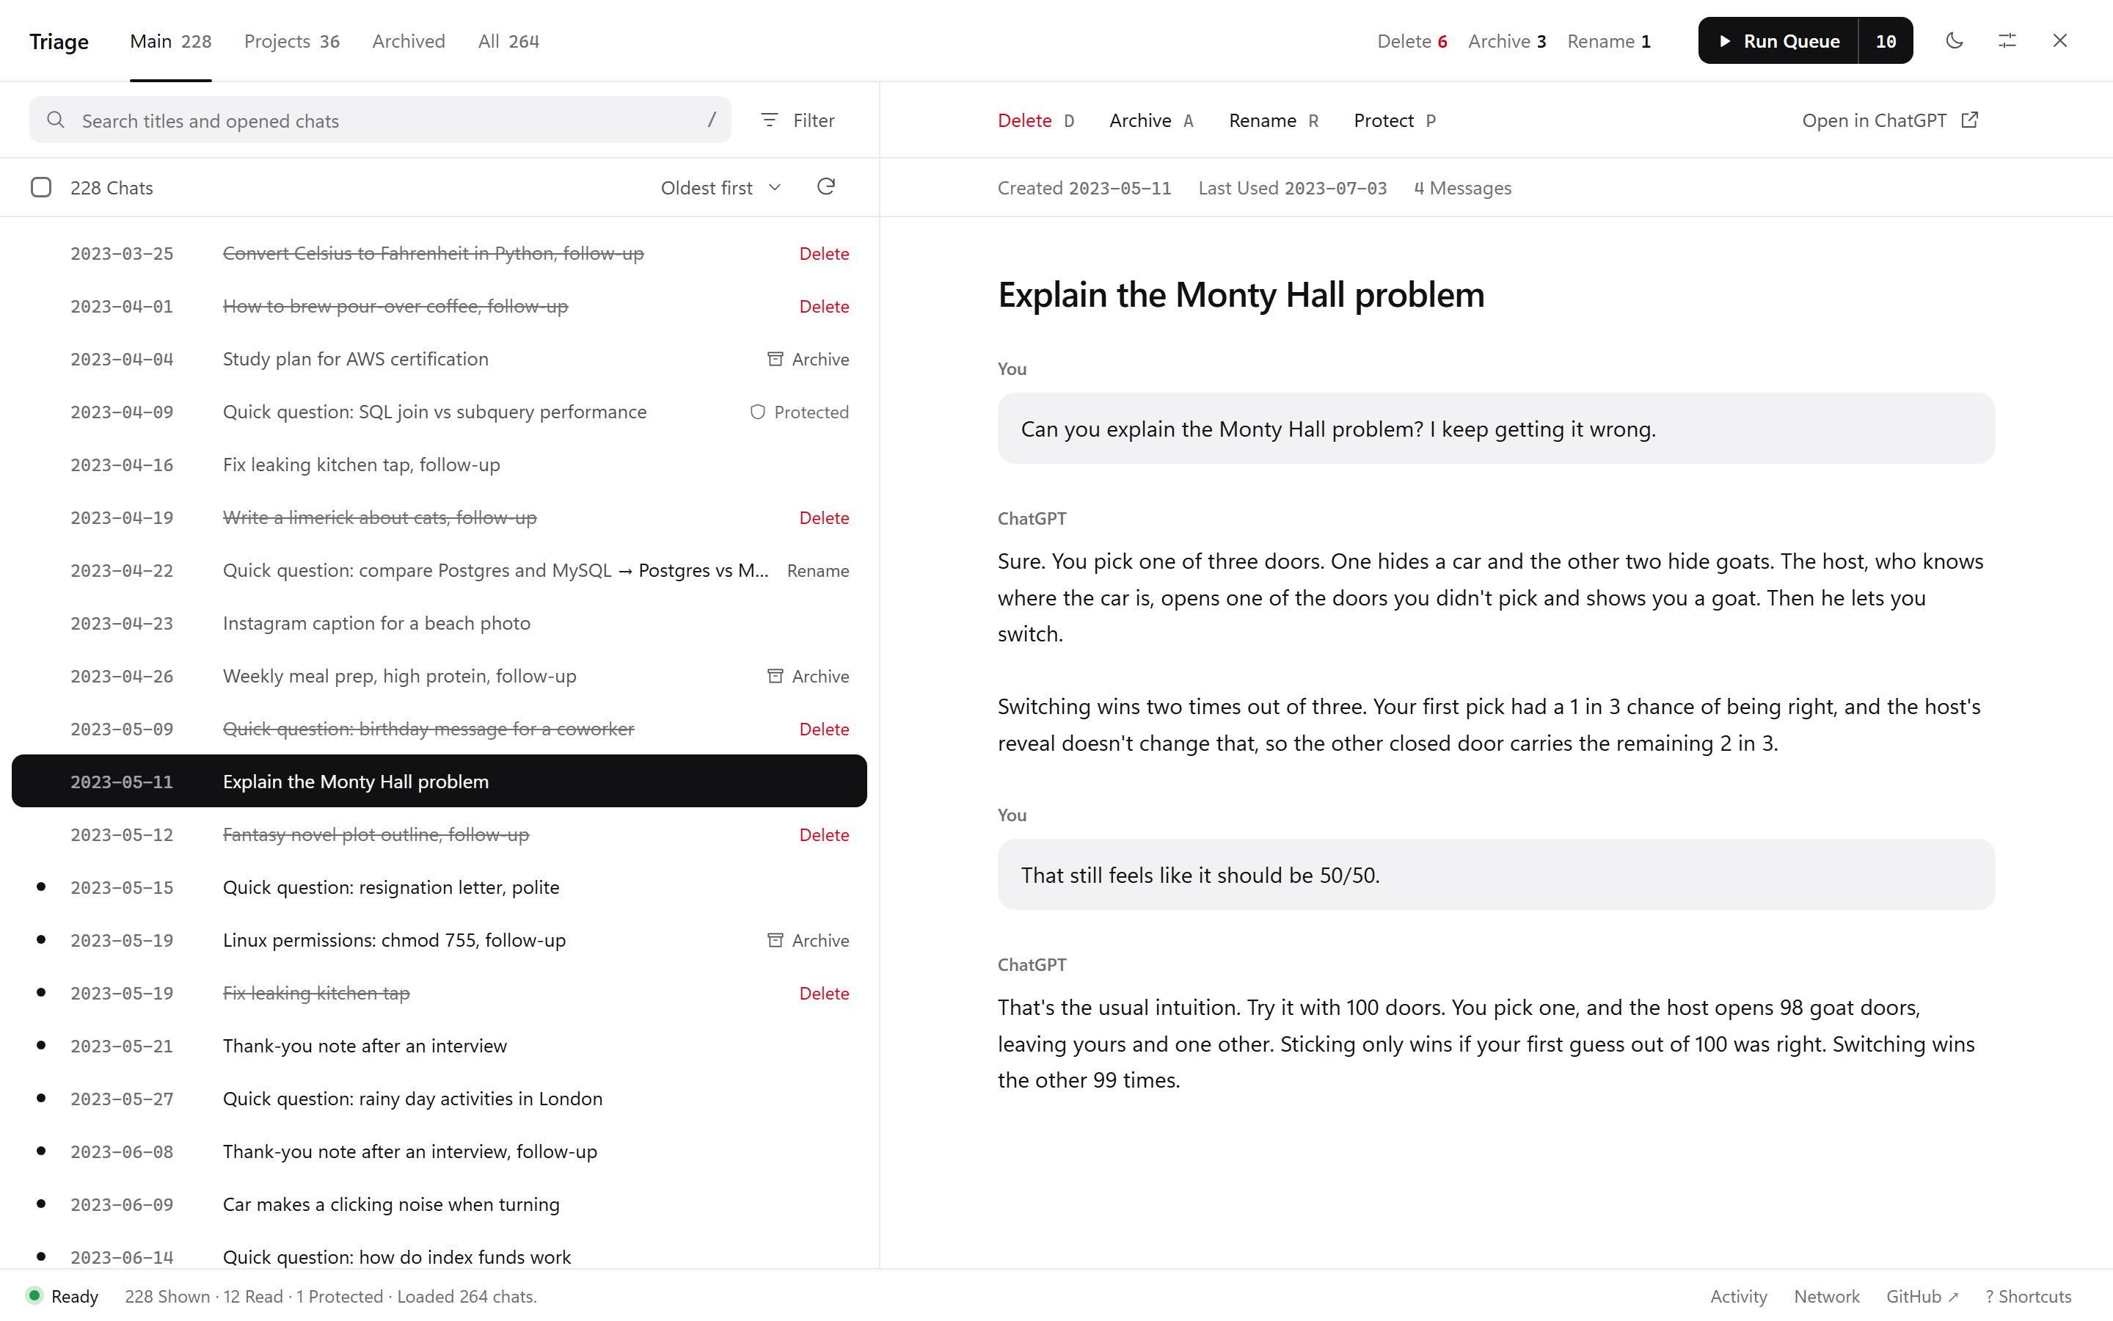Open the Activity link in footer
This screenshot has width=2113, height=1321.
tap(1737, 1295)
